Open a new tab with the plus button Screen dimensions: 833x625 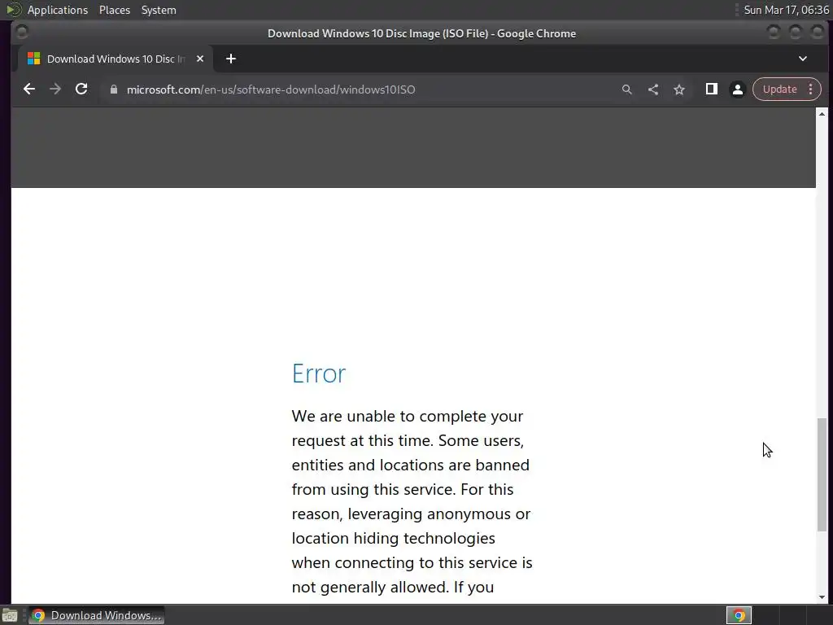(230, 59)
